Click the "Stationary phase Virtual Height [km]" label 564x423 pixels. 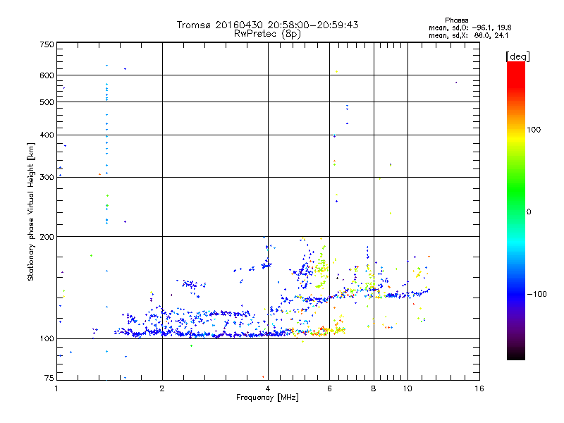(30, 212)
